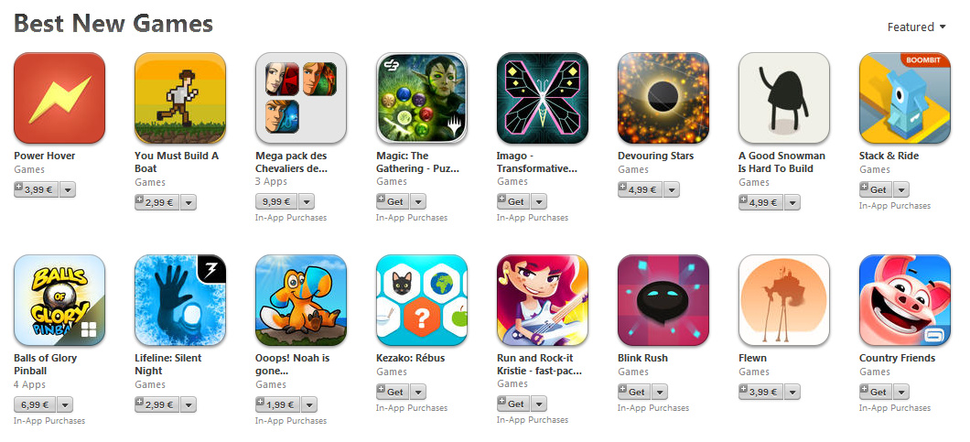Open the Blink Rush app icon
The image size is (970, 442).
click(x=663, y=300)
